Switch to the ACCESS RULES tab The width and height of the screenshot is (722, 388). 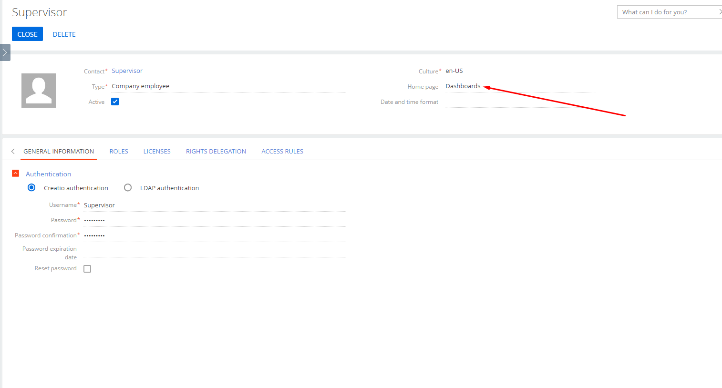pyautogui.click(x=282, y=151)
